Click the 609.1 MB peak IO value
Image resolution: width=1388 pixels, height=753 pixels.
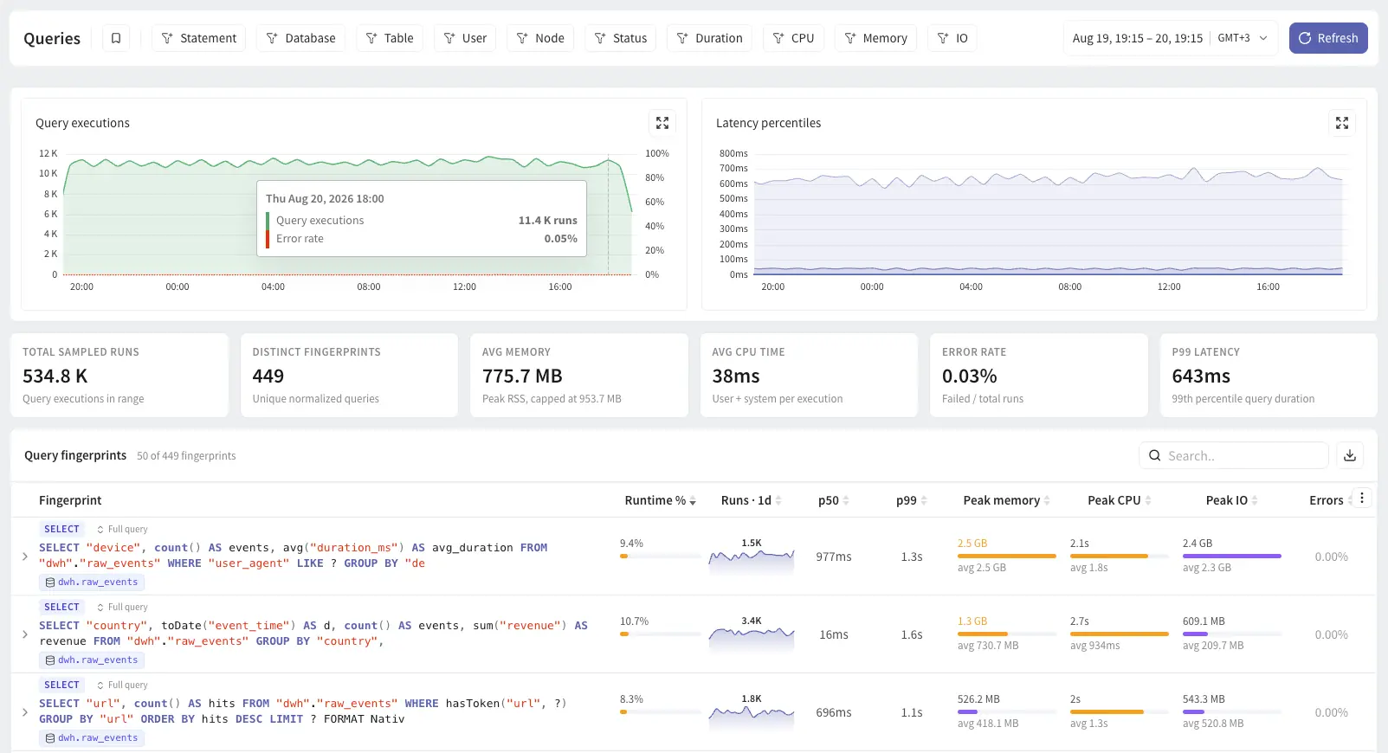click(x=1204, y=621)
